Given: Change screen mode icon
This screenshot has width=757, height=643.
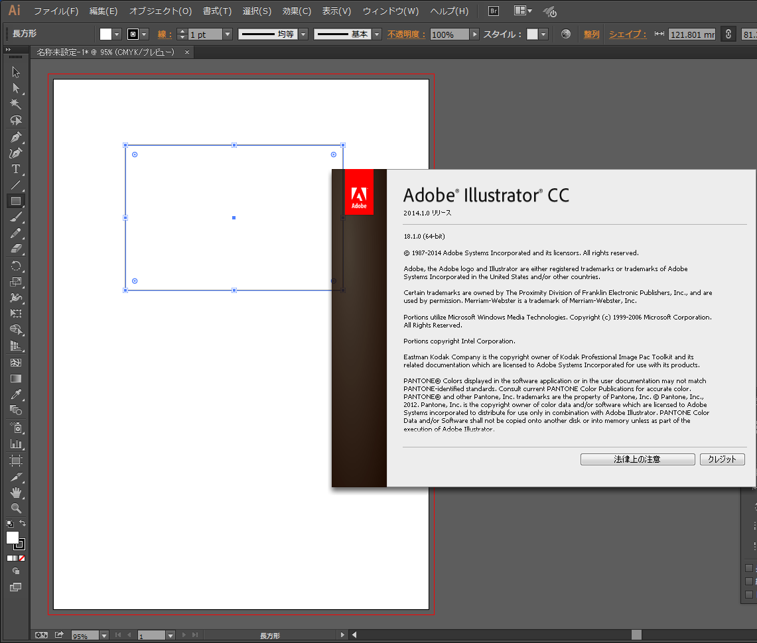Looking at the screenshot, I should pyautogui.click(x=15, y=587).
